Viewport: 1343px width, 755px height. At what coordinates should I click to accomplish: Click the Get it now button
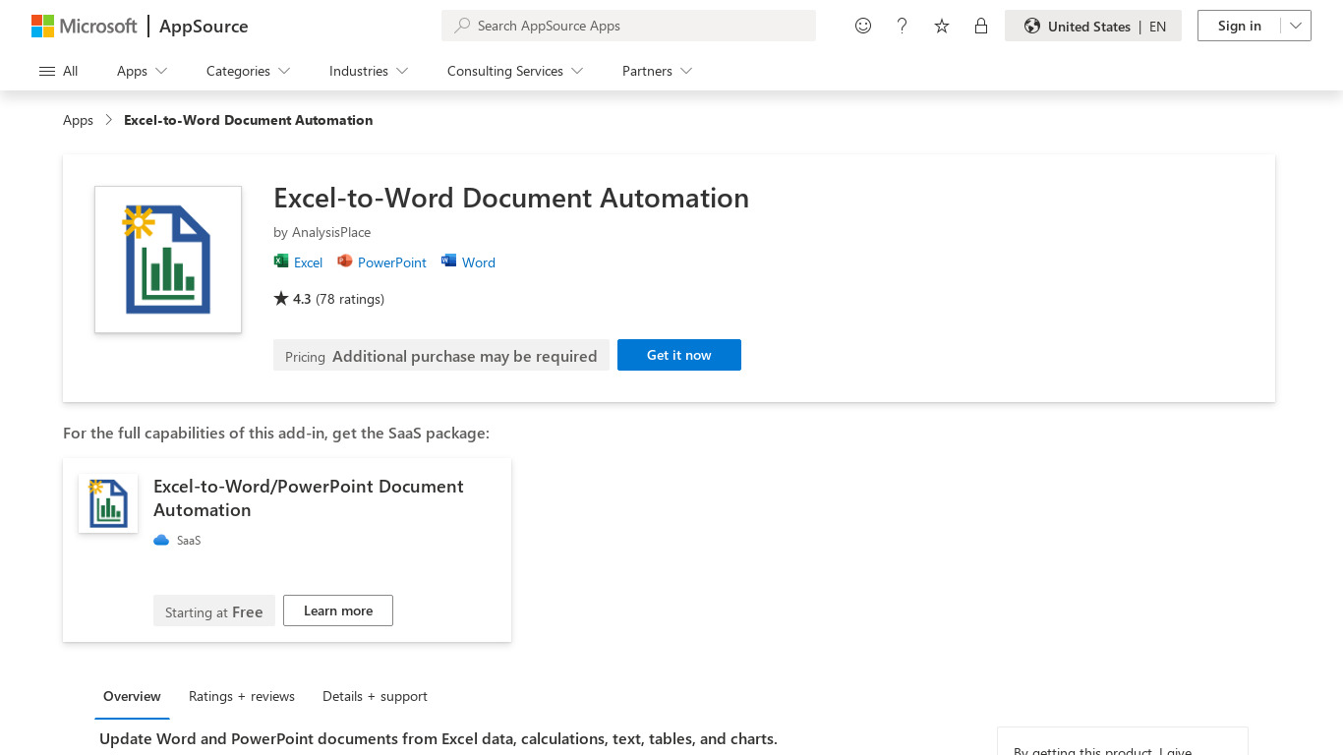coord(679,355)
